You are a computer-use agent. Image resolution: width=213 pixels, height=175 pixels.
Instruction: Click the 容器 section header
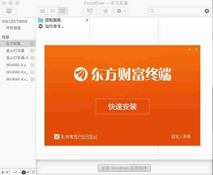click(6, 37)
